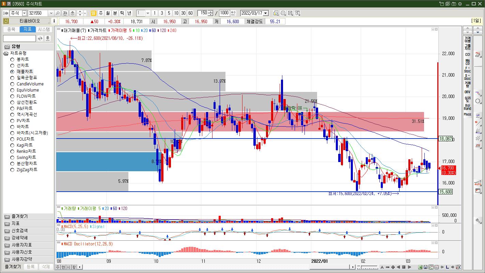Viewport: 485px width, 273px height.
Task: Select the Gann line drawing tool
Action: pyautogui.click(x=478, y=123)
